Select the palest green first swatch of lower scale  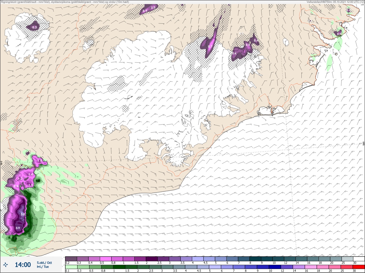click(71, 267)
